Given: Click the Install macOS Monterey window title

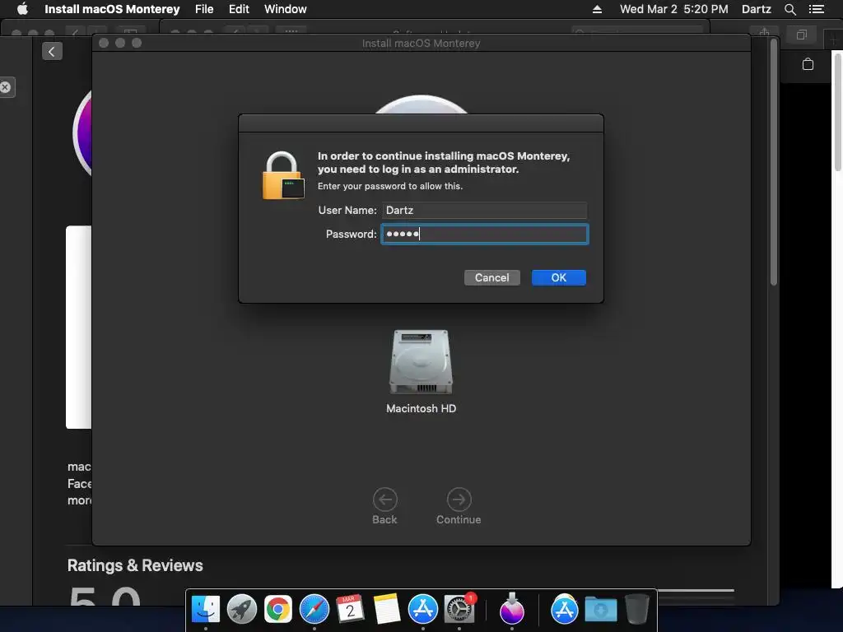Looking at the screenshot, I should [421, 43].
